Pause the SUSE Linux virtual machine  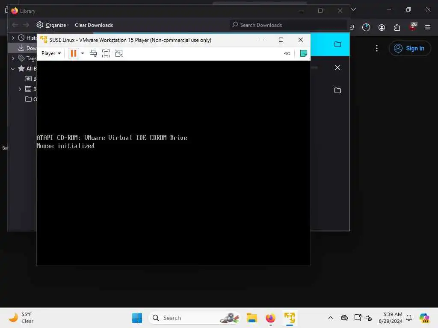click(x=74, y=53)
